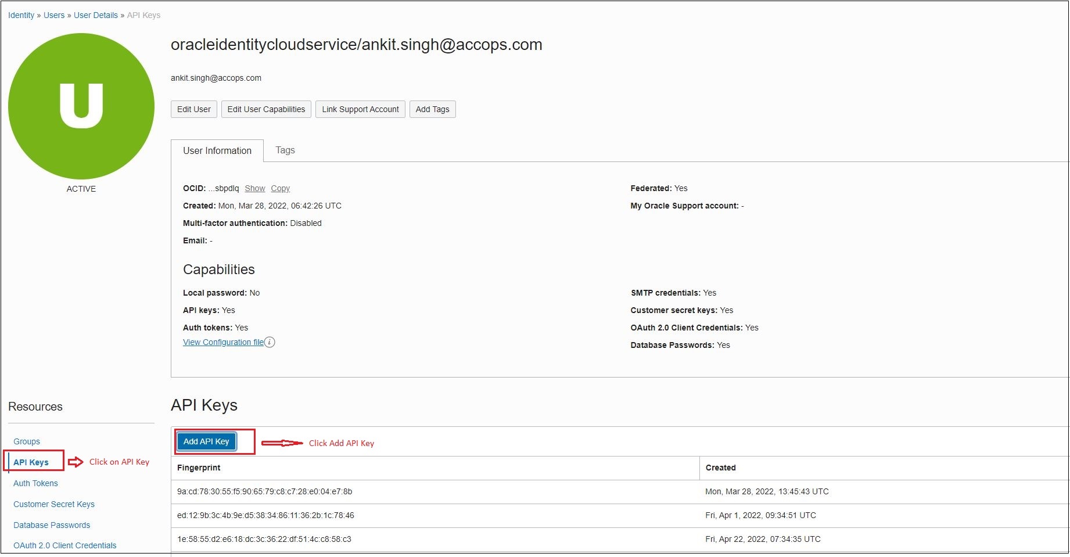The width and height of the screenshot is (1070, 557).
Task: Show the full OCID value
Action: (254, 188)
